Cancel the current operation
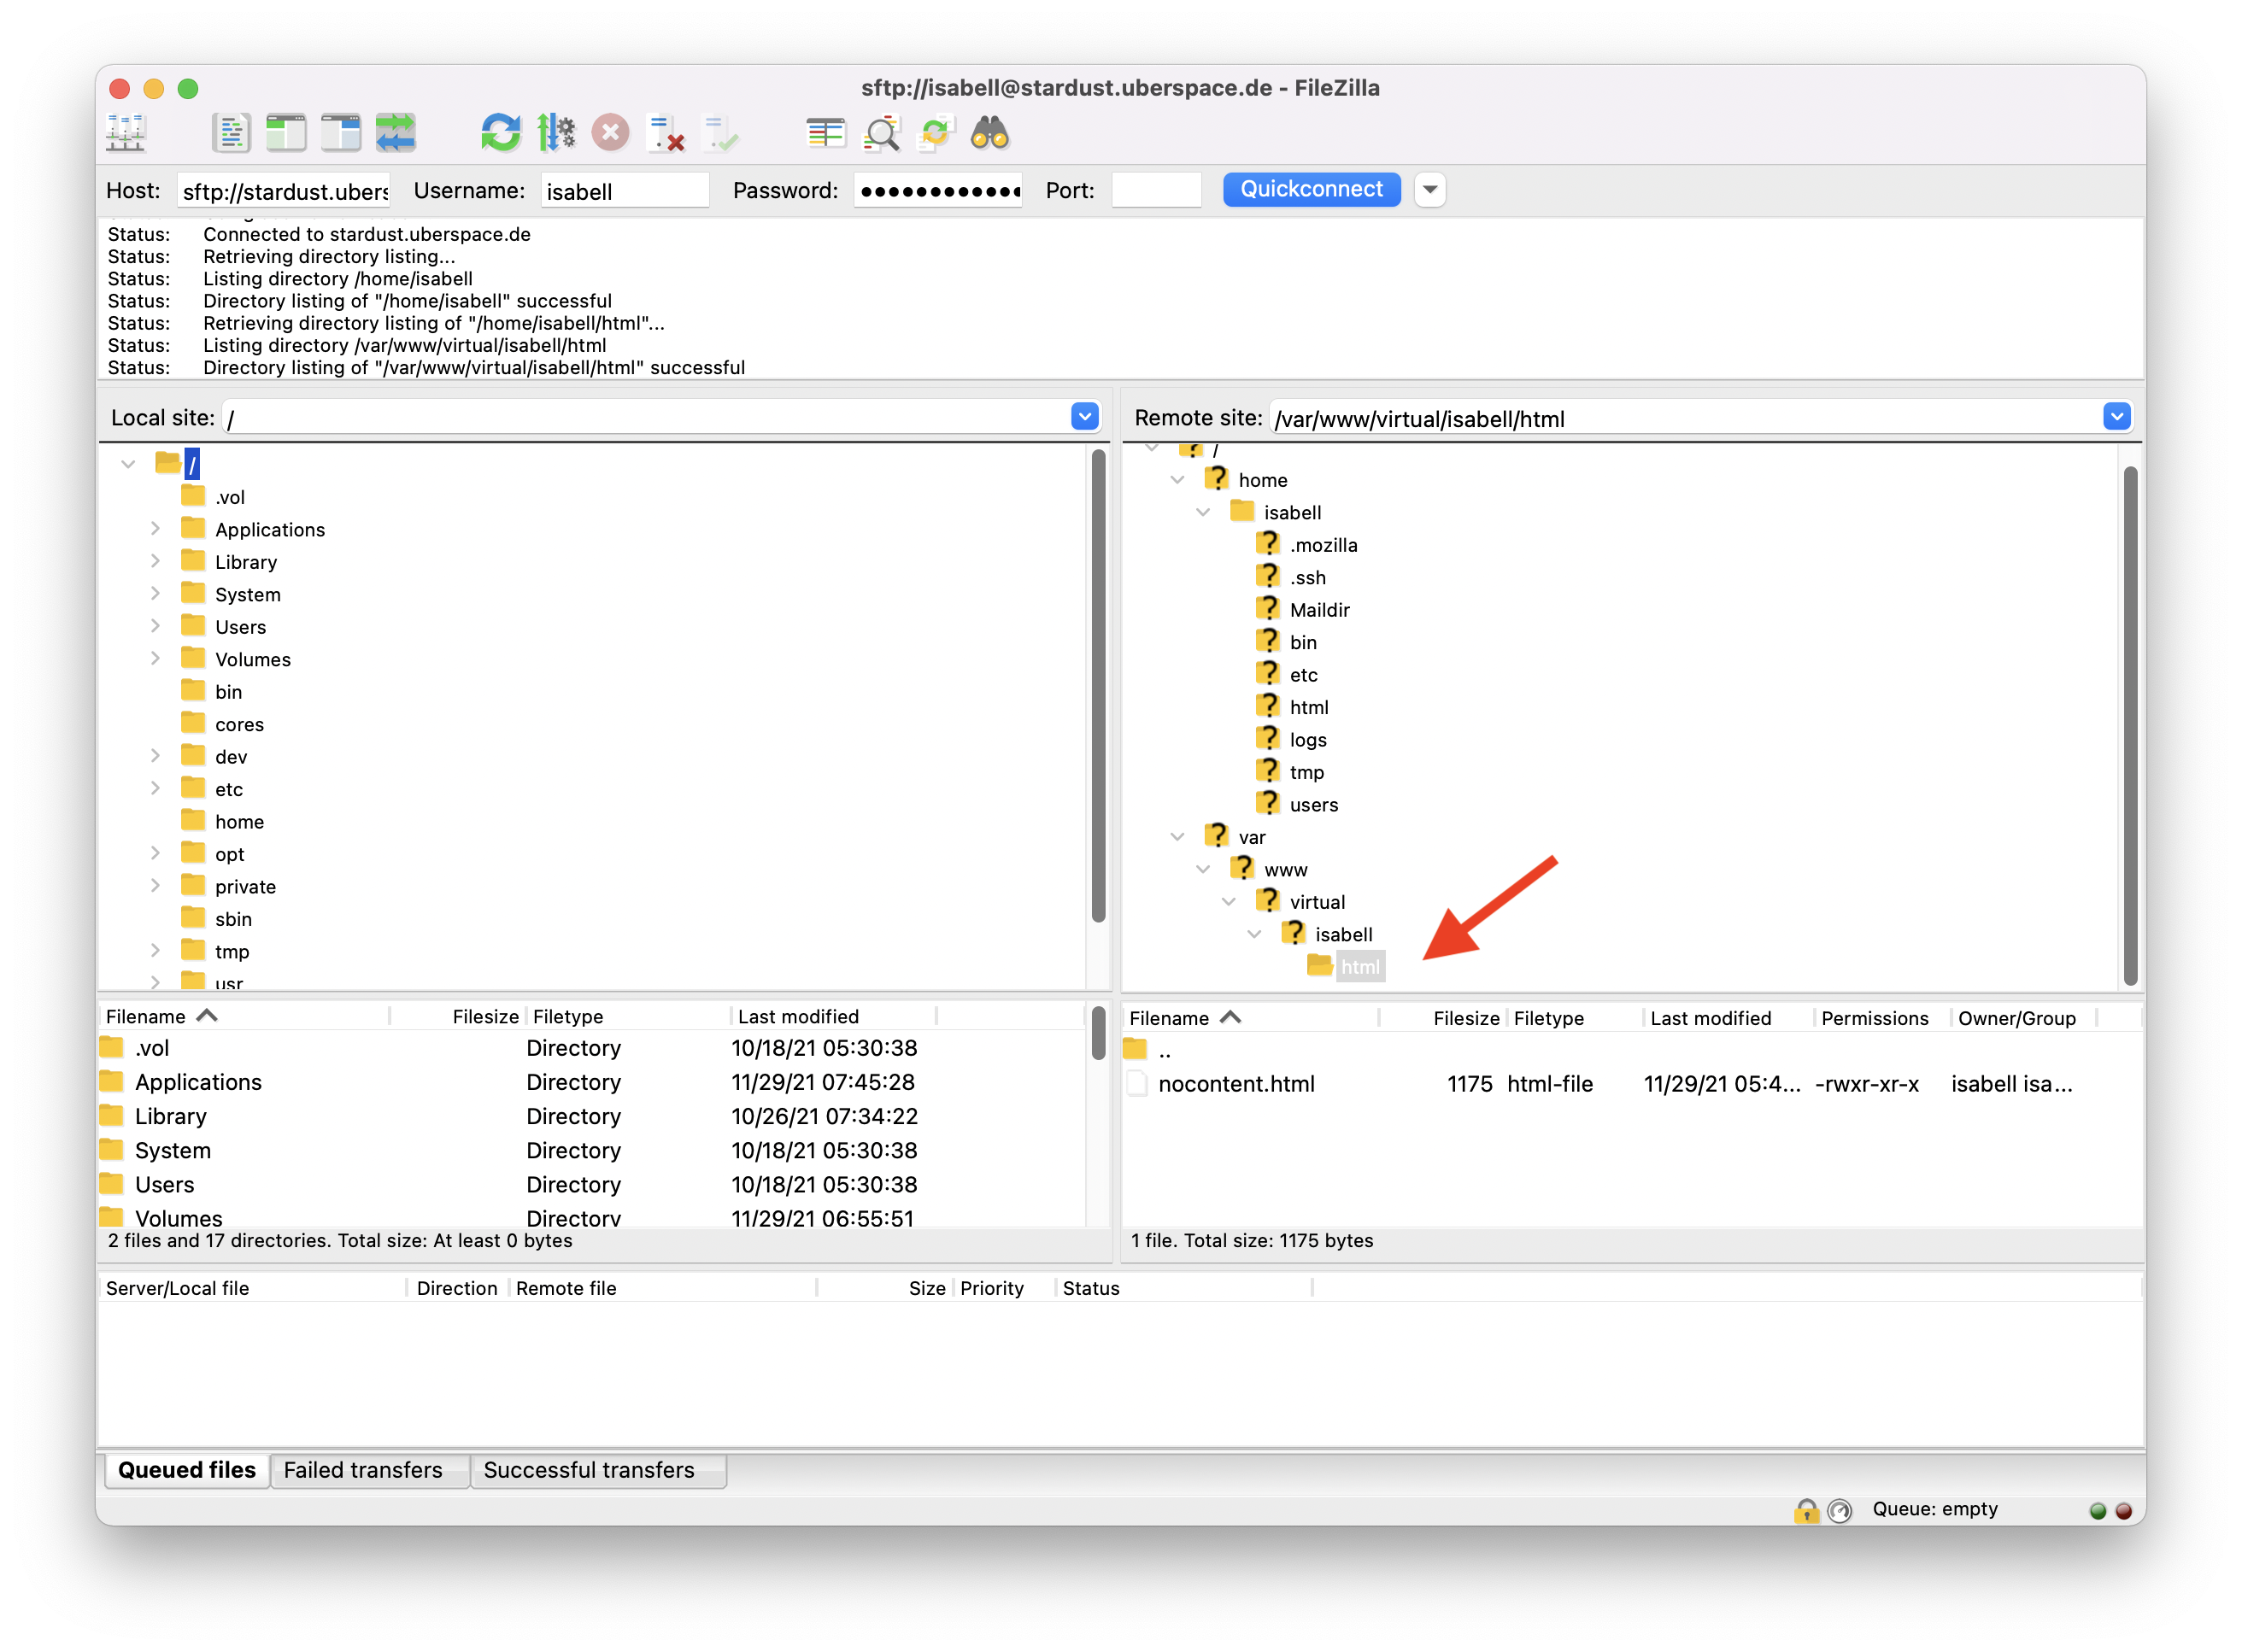 (611, 131)
